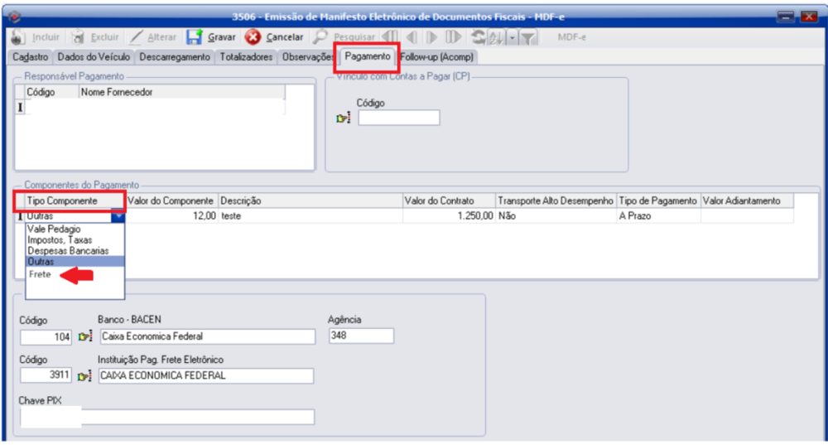Click the Excluir trash icon
Viewport: 828px width, 445px height.
click(78, 37)
